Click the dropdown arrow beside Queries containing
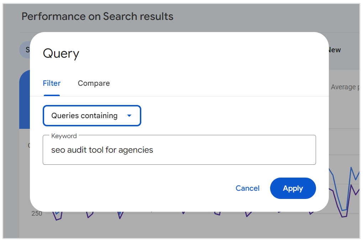363x242 pixels. [129, 116]
